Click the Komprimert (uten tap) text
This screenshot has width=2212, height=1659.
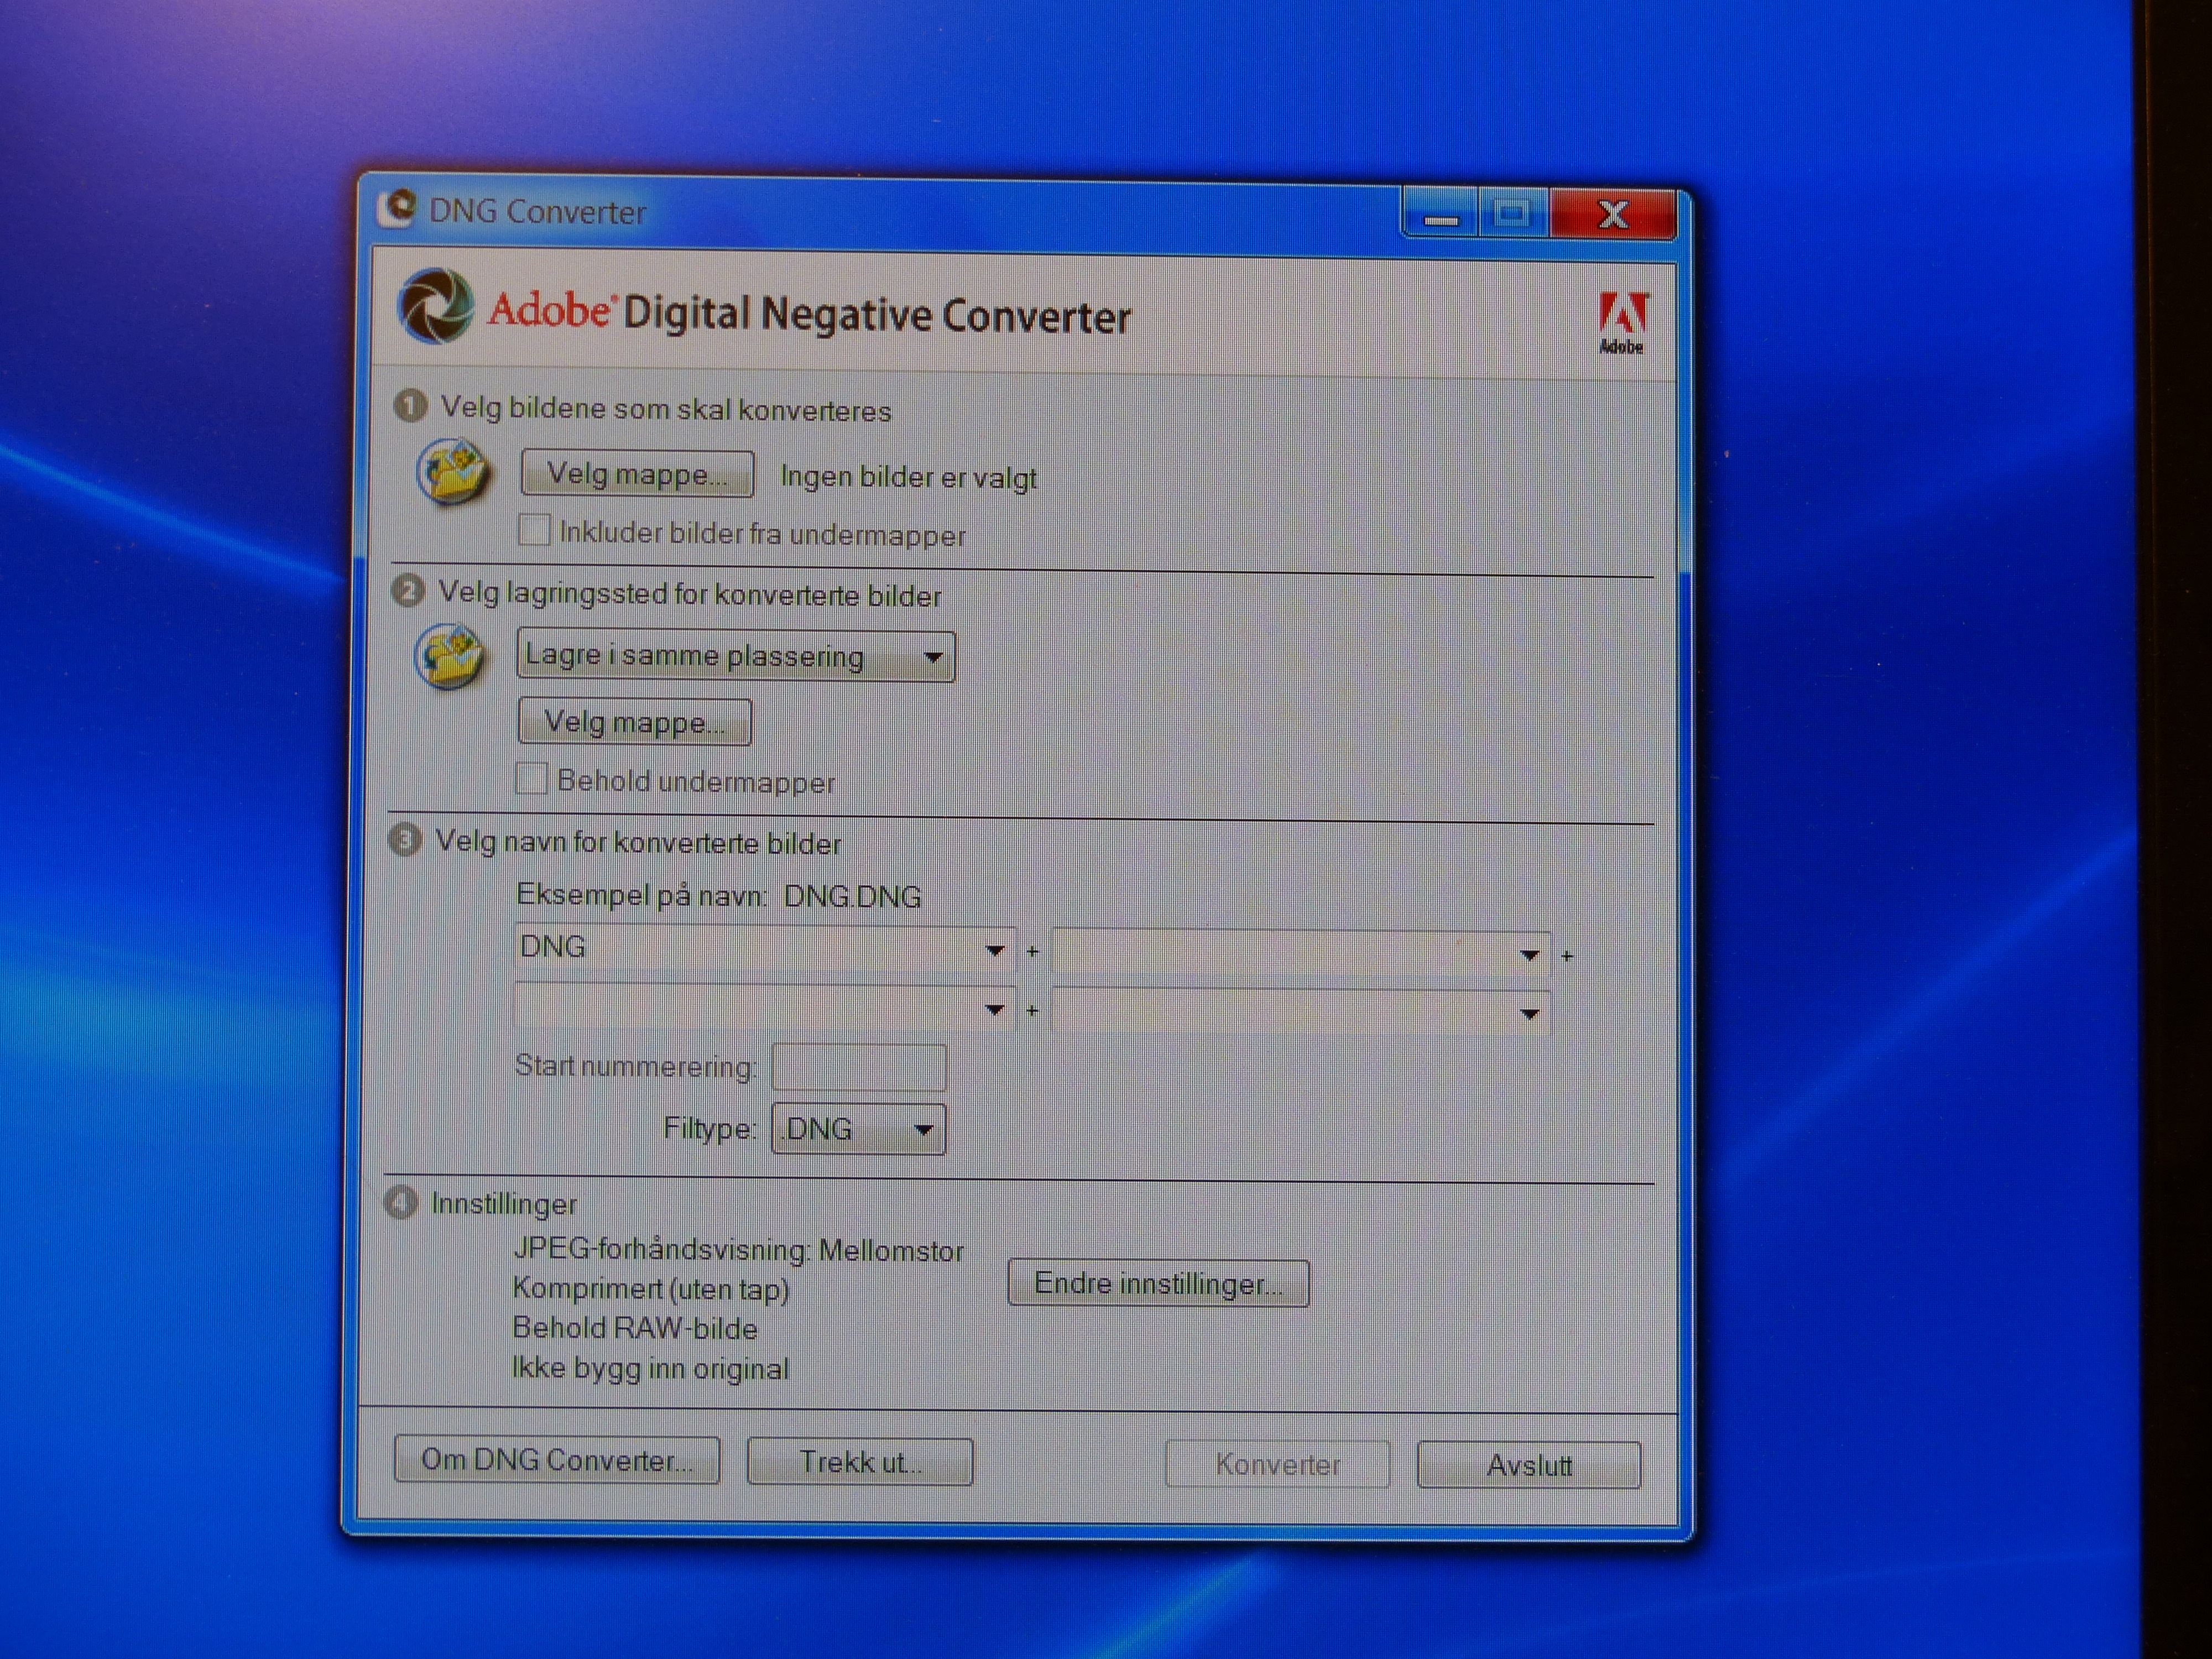coord(651,1290)
